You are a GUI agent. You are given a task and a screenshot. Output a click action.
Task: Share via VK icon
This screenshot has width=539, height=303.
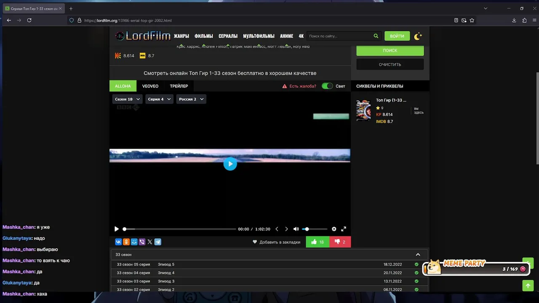tap(118, 242)
